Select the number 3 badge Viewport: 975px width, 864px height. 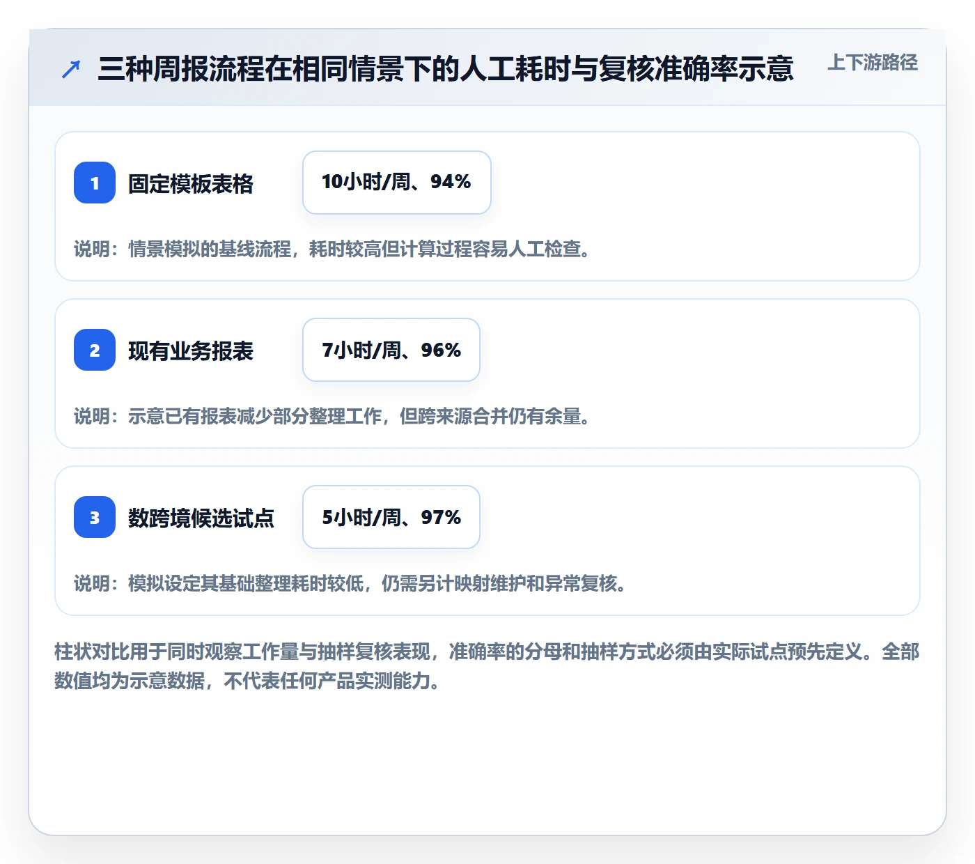click(95, 517)
